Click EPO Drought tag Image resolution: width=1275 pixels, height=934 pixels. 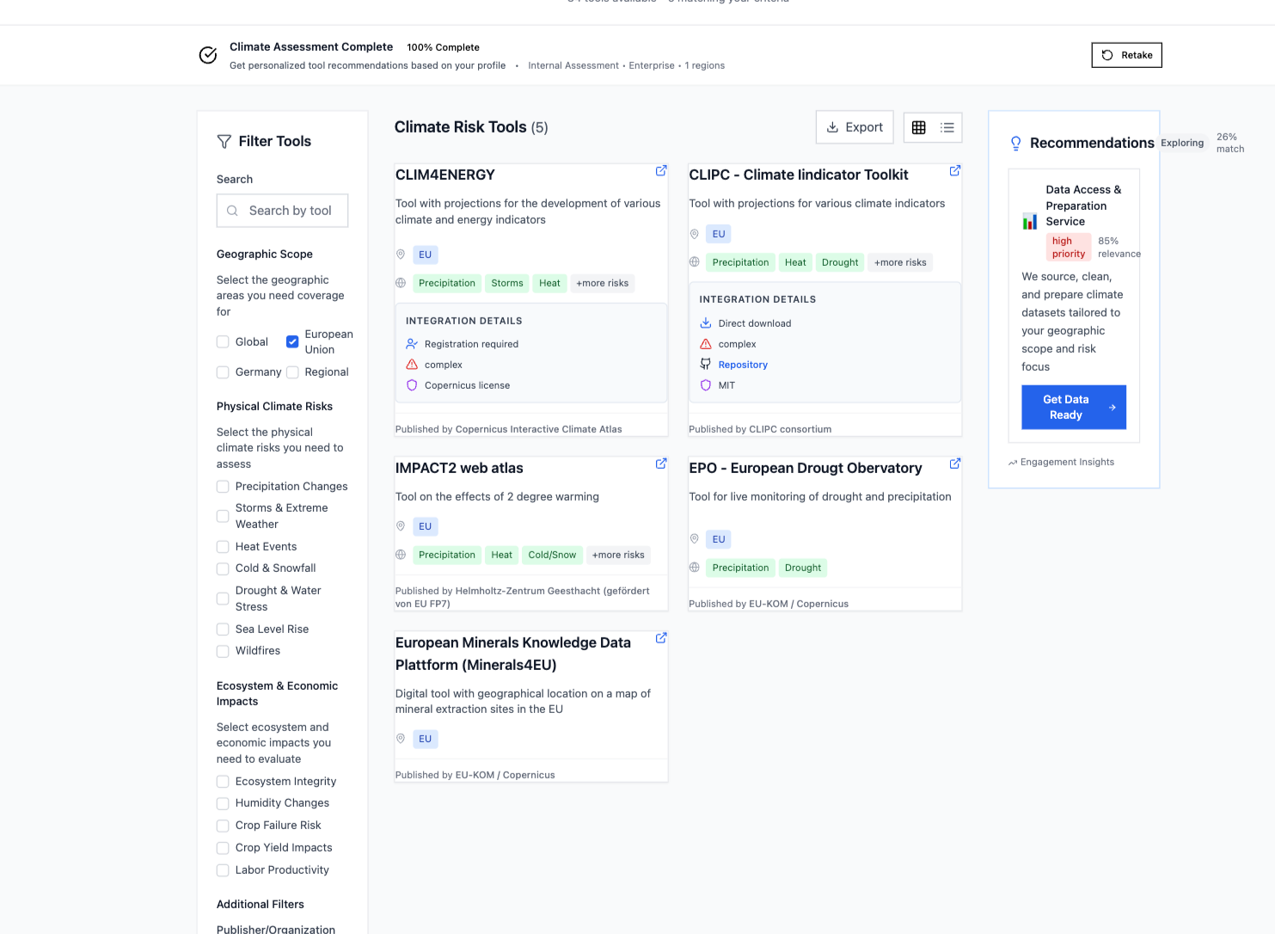coord(803,568)
